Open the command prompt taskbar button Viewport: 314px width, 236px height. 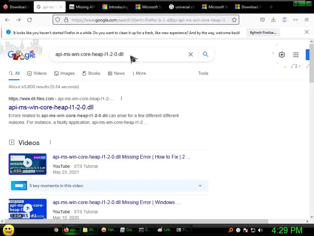pos(145,230)
